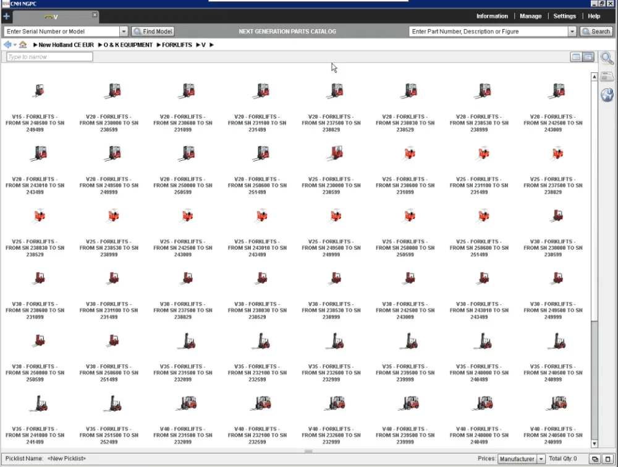Viewport: 618px width, 467px height.
Task: Click the scrollbar down arrow
Action: 594,443
